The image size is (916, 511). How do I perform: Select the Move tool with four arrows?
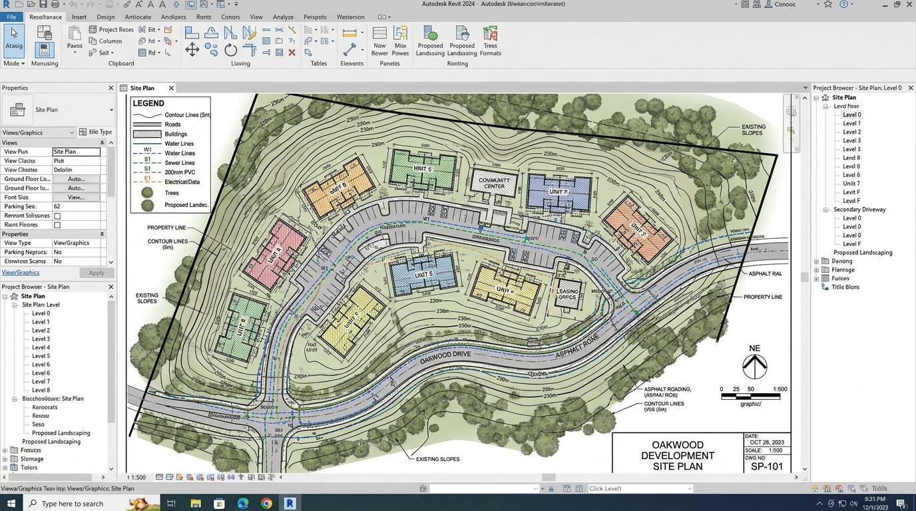pos(192,50)
